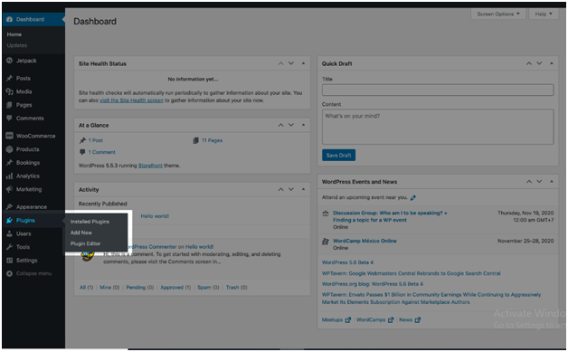Open the News external link

tap(410, 319)
